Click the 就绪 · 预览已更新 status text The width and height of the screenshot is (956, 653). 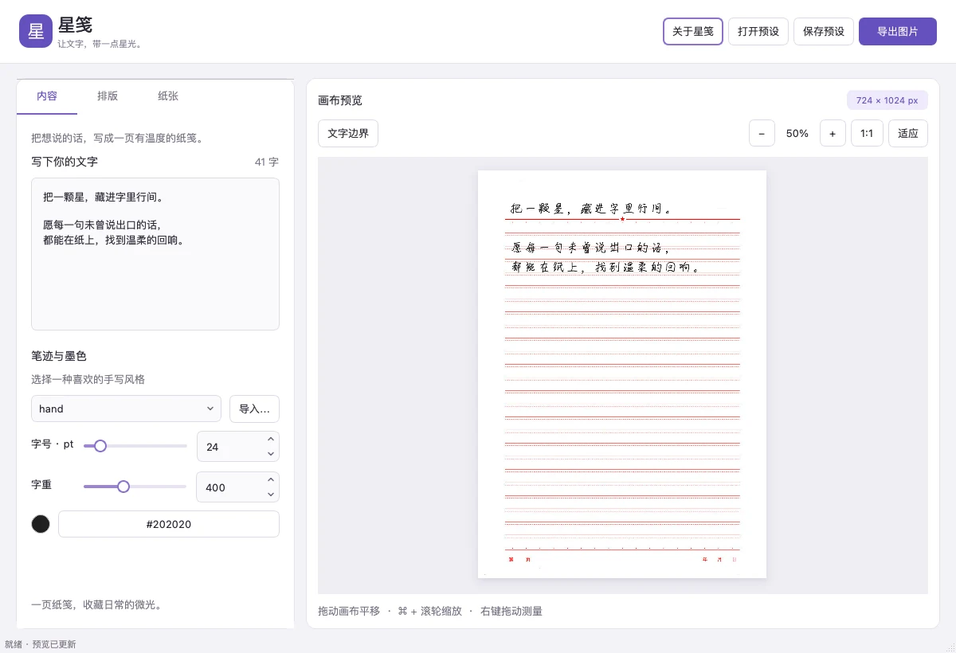[40, 644]
